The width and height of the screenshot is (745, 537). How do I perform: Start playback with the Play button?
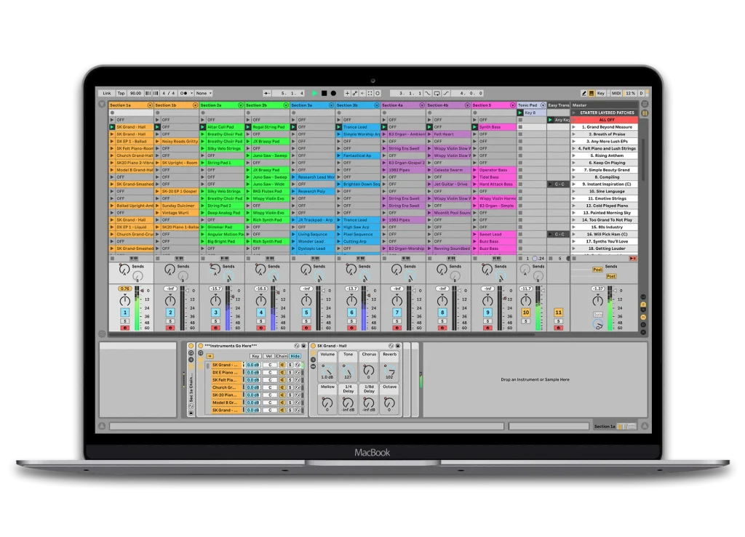[x=314, y=93]
